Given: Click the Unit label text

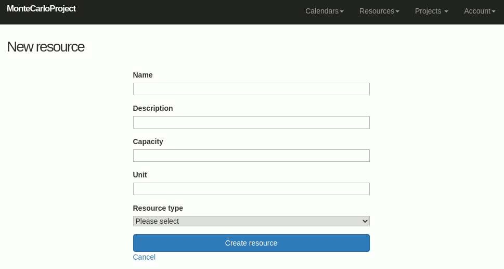Looking at the screenshot, I should point(140,175).
